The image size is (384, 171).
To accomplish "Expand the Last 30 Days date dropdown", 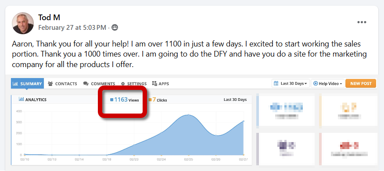I will [x=291, y=83].
